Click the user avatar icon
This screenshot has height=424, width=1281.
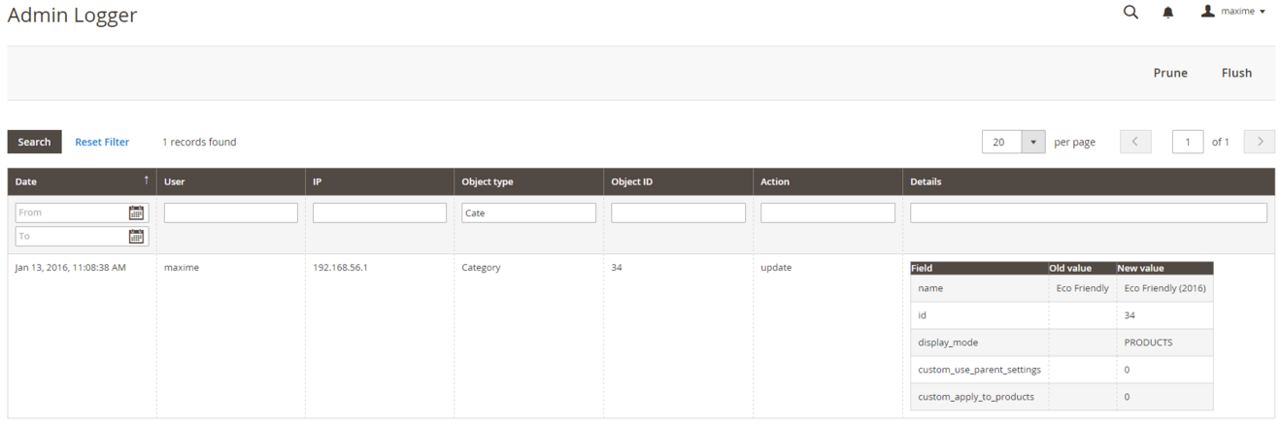tap(1208, 12)
